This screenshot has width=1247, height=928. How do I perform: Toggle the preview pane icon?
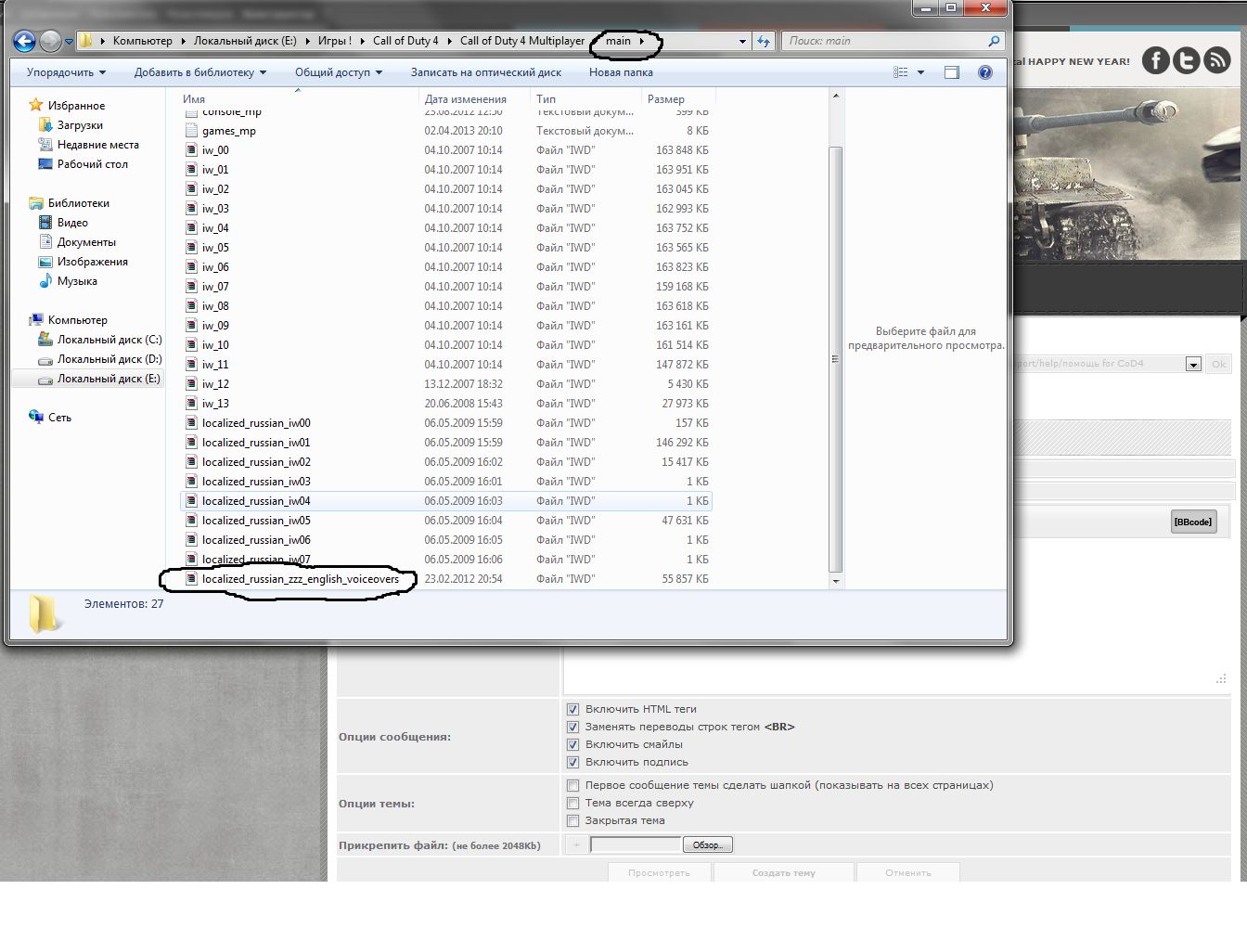952,72
